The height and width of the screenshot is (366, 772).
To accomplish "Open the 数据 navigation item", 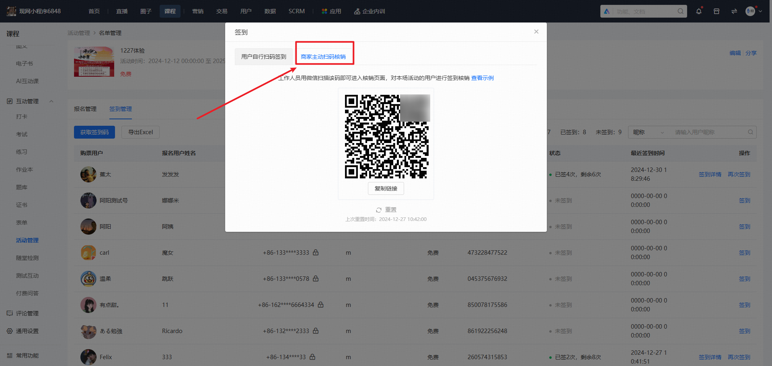I will (270, 11).
